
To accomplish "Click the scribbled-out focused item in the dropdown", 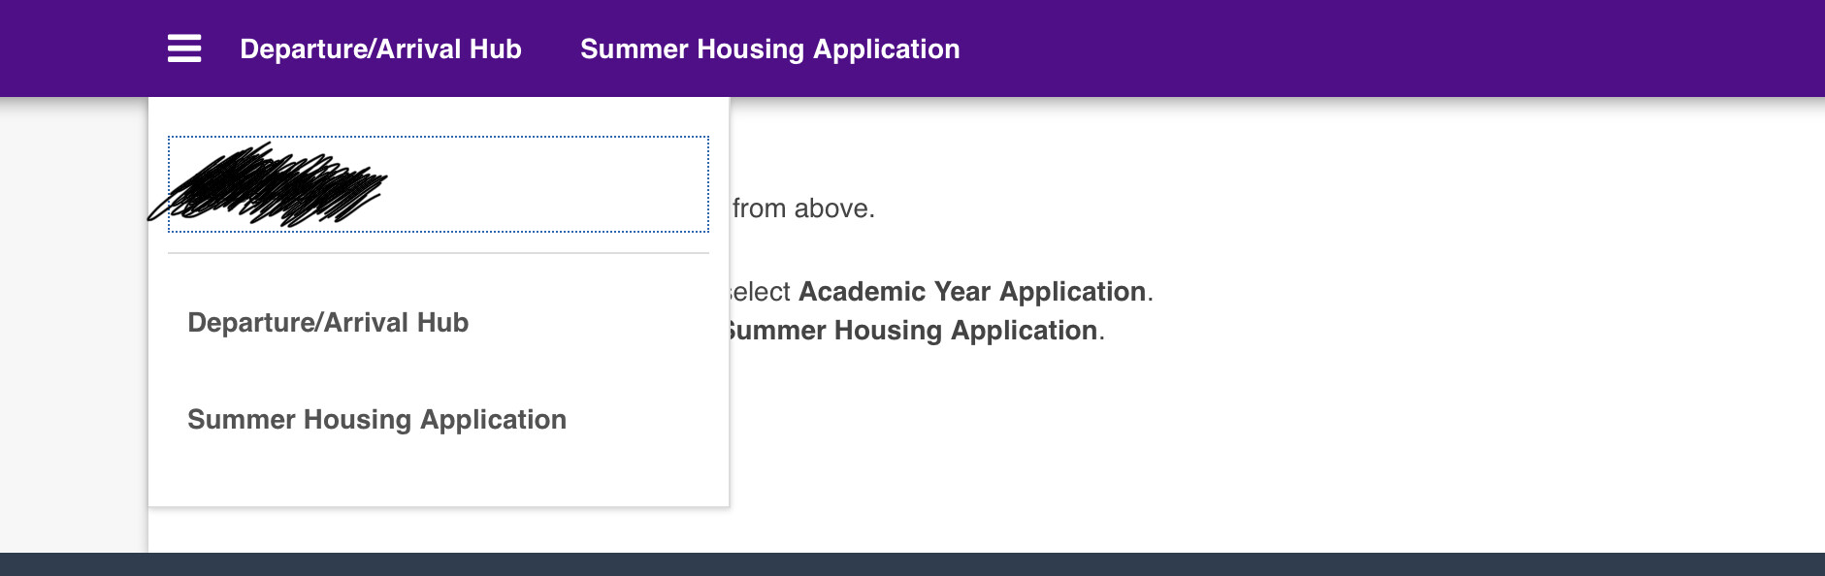I will [x=439, y=184].
